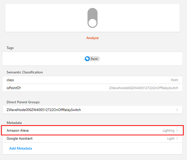This screenshot has width=187, height=160.
Task: Click the Tags section header
Action: [10, 48]
